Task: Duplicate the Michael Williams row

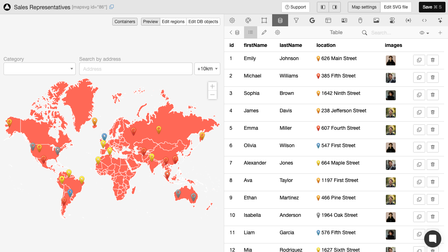Action: click(419, 77)
